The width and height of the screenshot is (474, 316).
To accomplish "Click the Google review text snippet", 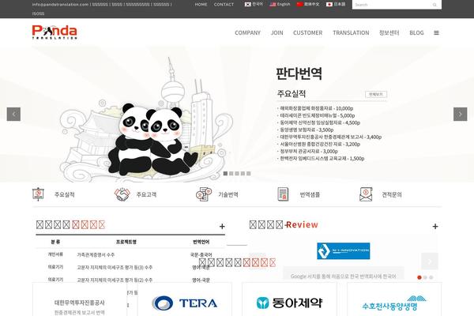I will (x=343, y=276).
